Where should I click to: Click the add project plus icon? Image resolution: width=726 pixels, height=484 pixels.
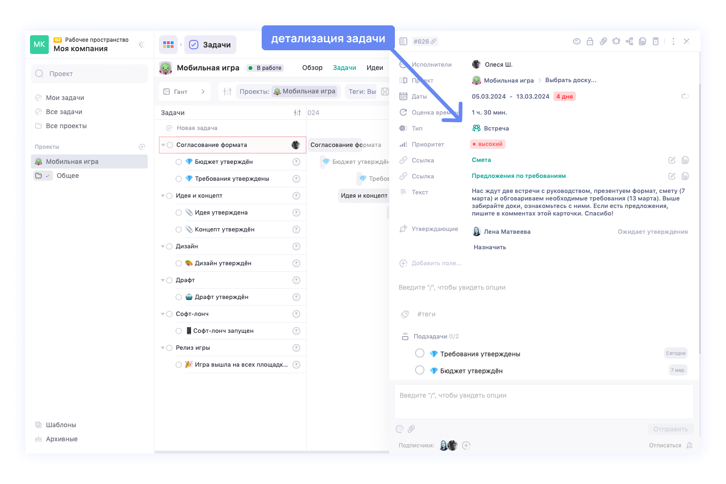point(142,147)
